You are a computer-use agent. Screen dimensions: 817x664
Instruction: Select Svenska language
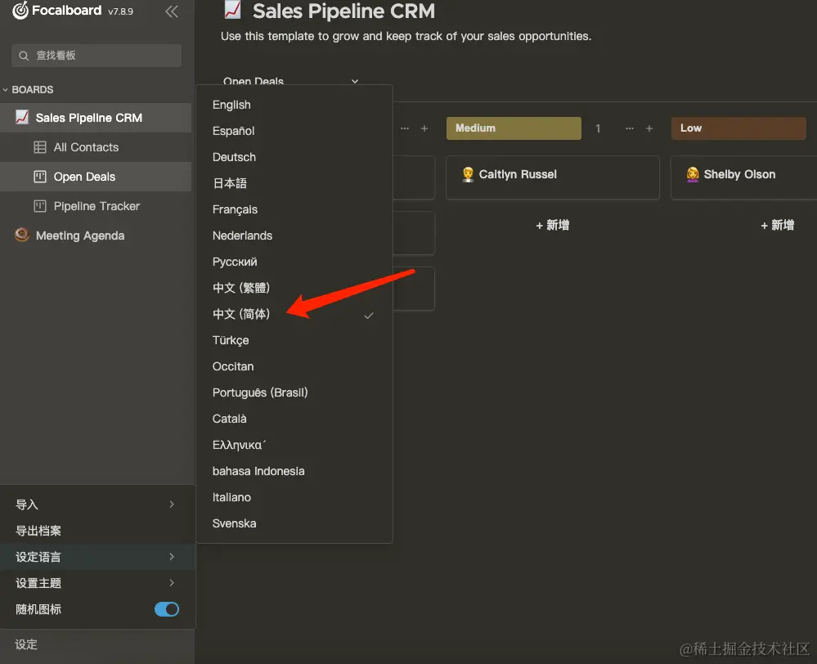[x=294, y=523]
